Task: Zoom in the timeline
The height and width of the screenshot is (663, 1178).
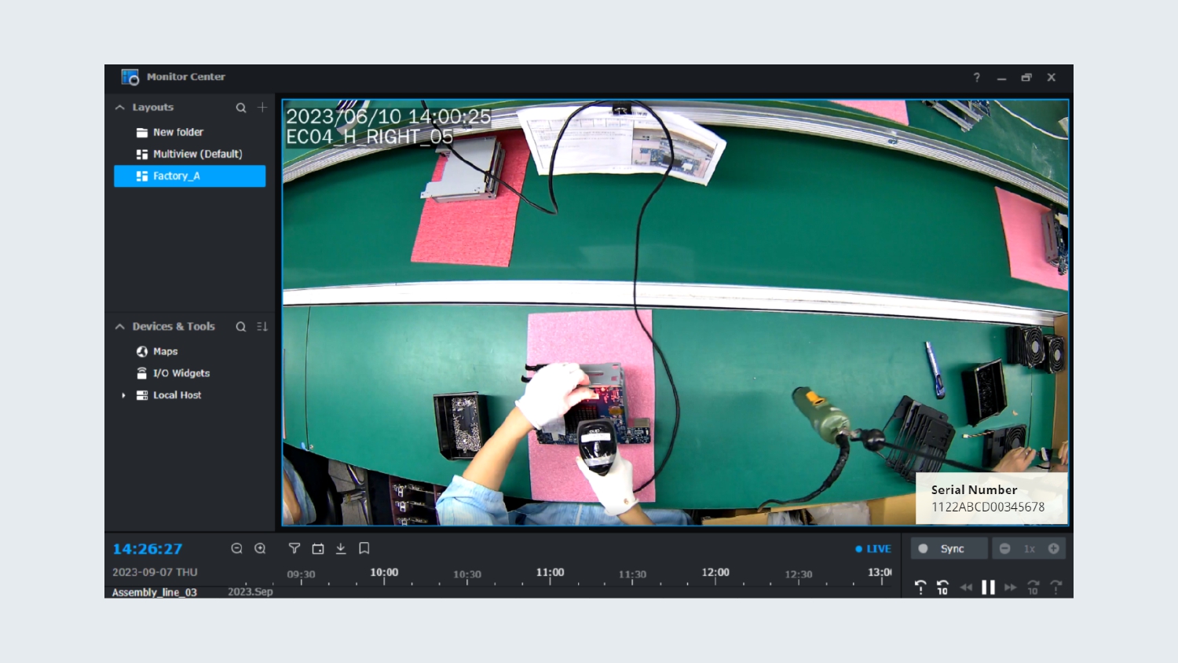Action: [260, 548]
